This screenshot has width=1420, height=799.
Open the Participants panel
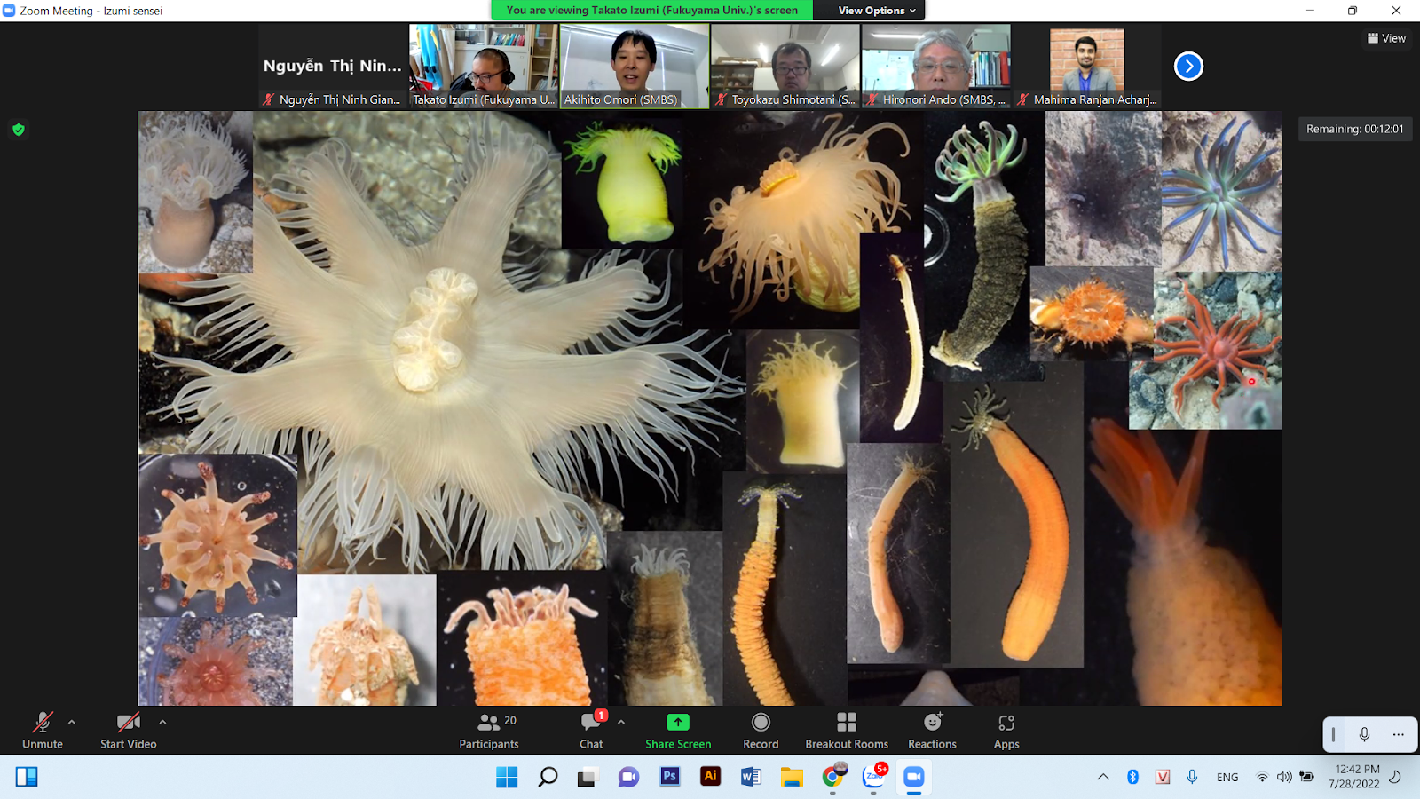click(488, 730)
